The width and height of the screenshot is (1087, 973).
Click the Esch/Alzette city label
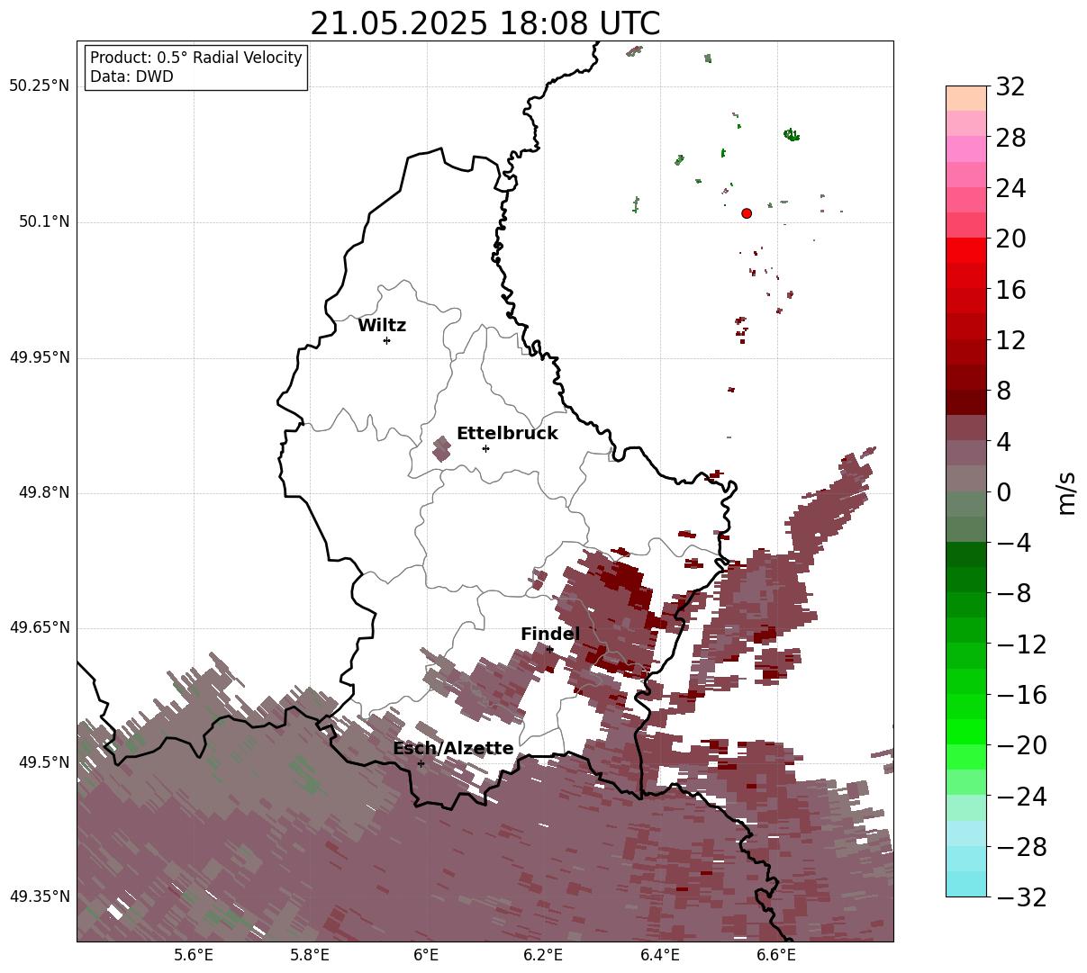point(453,749)
